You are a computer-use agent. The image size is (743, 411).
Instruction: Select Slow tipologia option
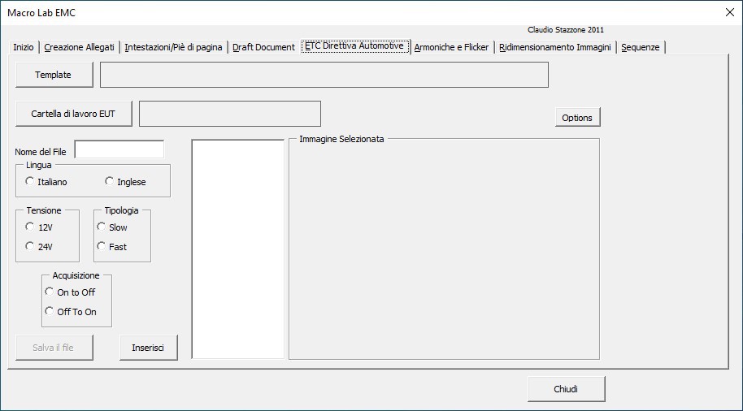click(x=102, y=227)
